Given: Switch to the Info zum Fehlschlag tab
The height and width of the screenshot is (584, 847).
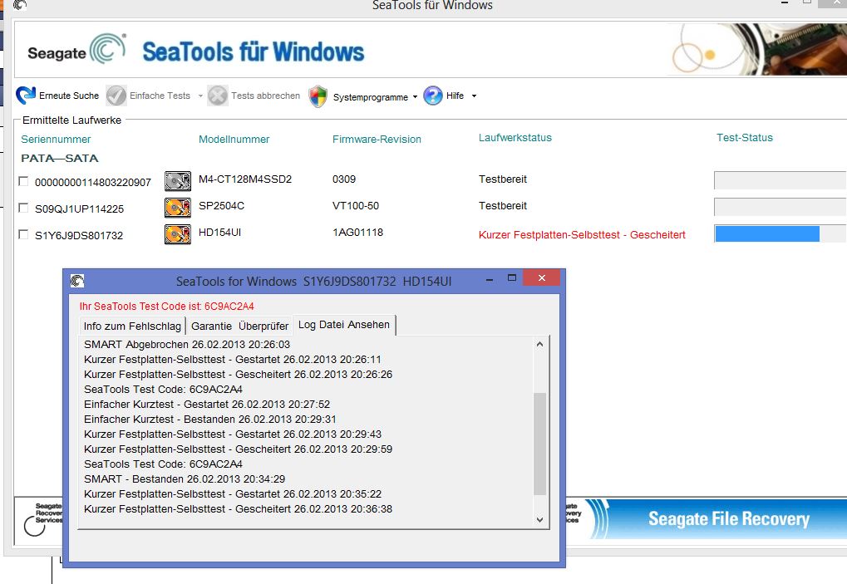Looking at the screenshot, I should pos(132,326).
